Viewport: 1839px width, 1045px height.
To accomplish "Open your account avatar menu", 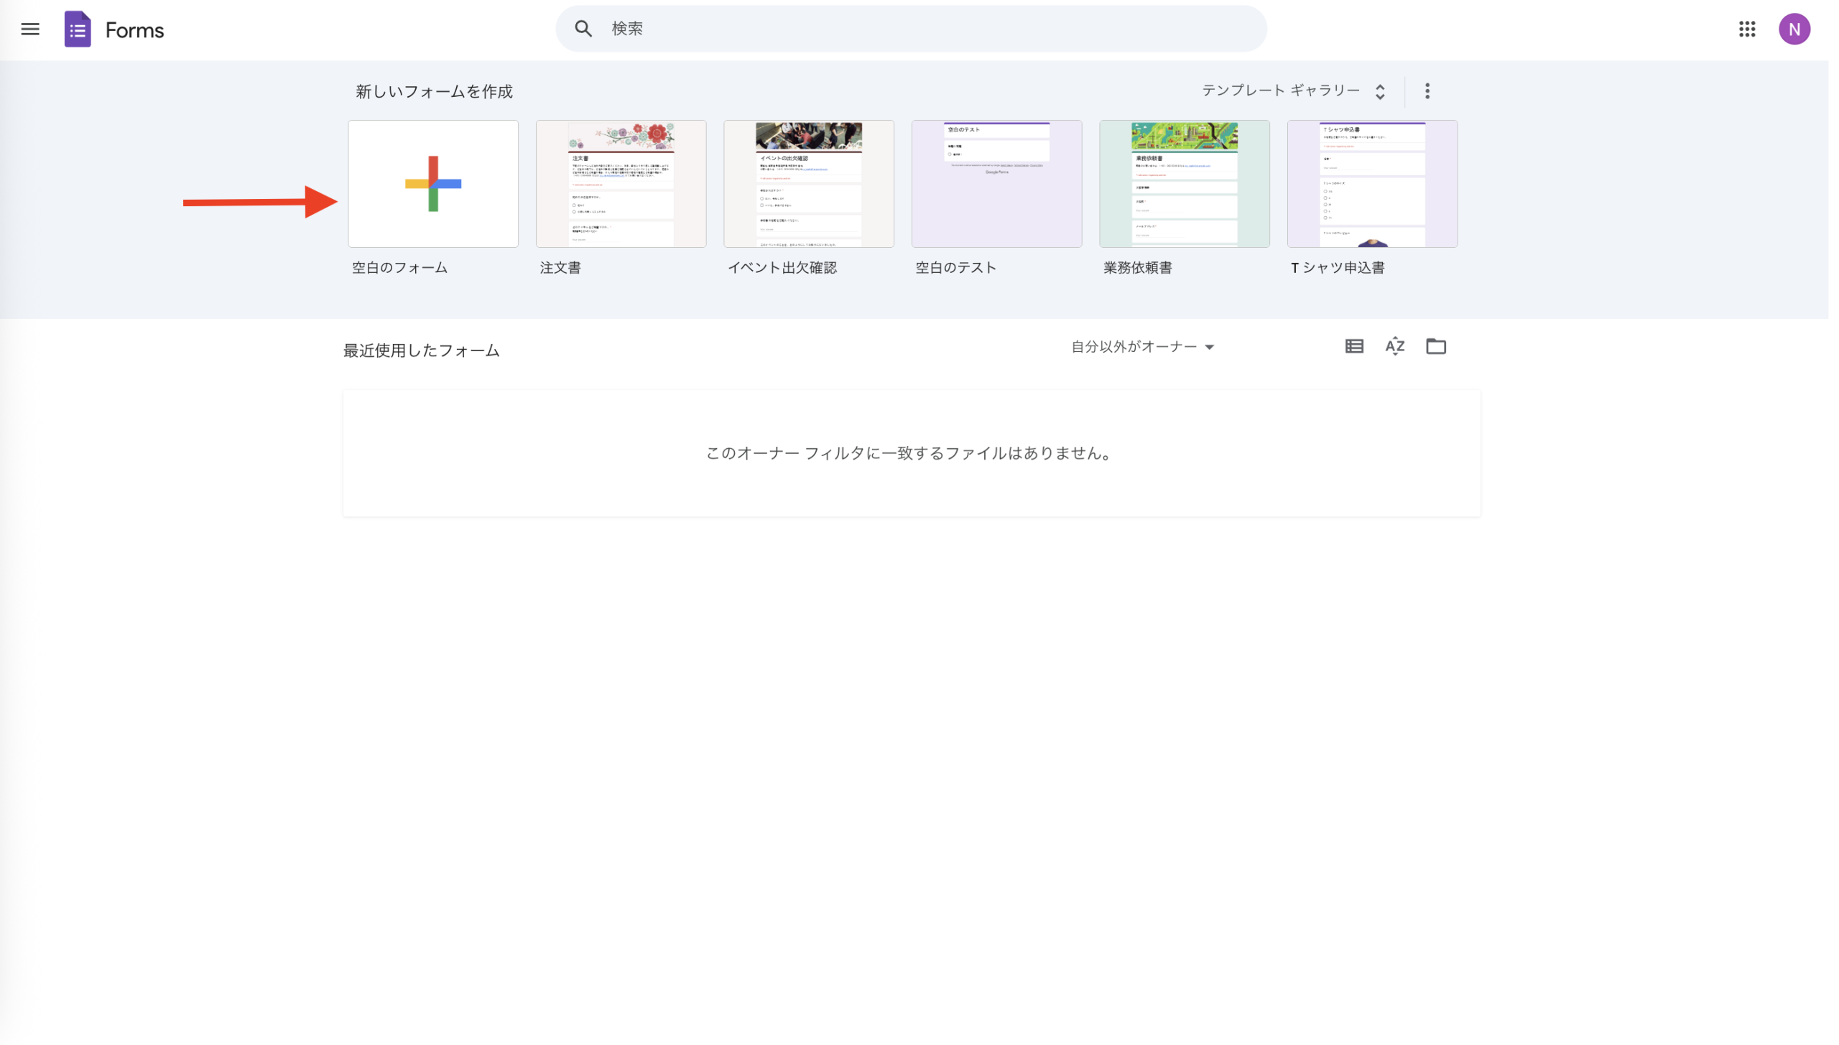I will tap(1794, 29).
